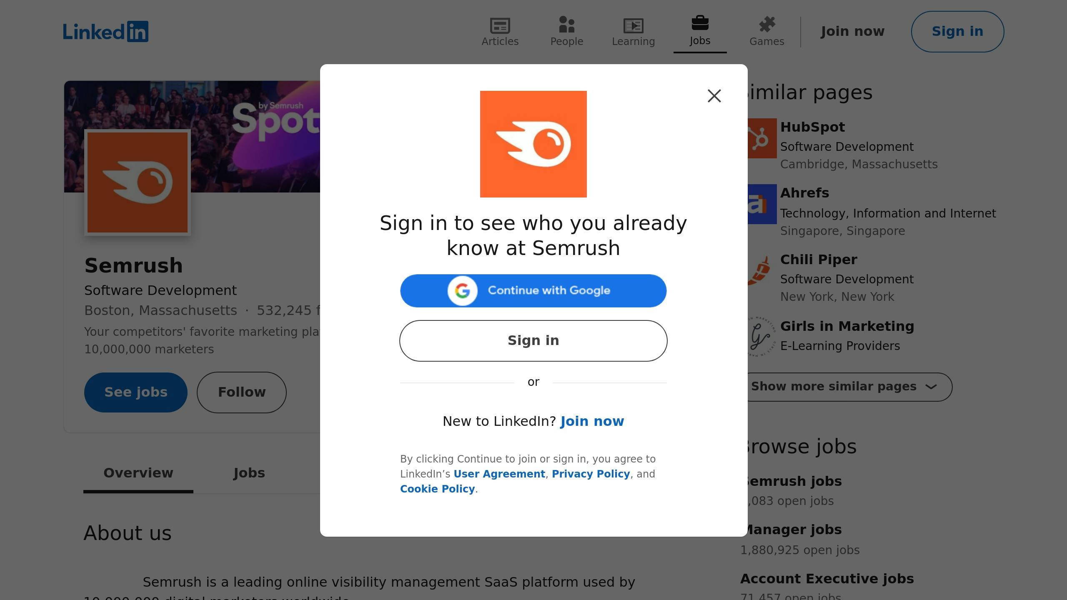Open Semrush jobs link
The width and height of the screenshot is (1067, 600).
pos(794,481)
